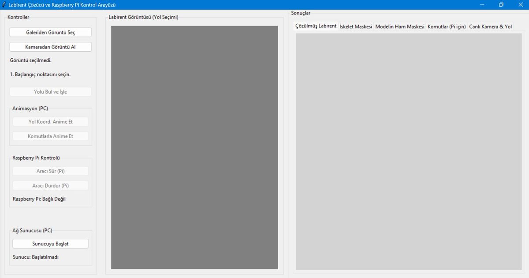The image size is (529, 278).
Task: Switch to the İskelet Maskesi tab
Action: [x=356, y=26]
